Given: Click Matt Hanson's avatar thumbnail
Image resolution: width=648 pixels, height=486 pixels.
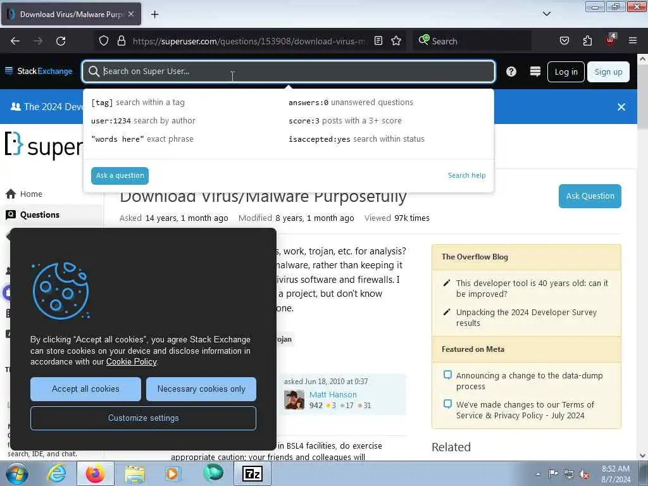Looking at the screenshot, I should pyautogui.click(x=294, y=399).
